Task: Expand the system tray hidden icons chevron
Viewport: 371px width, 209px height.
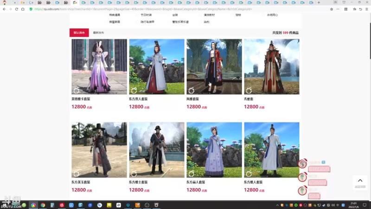Action: [x=277, y=205]
